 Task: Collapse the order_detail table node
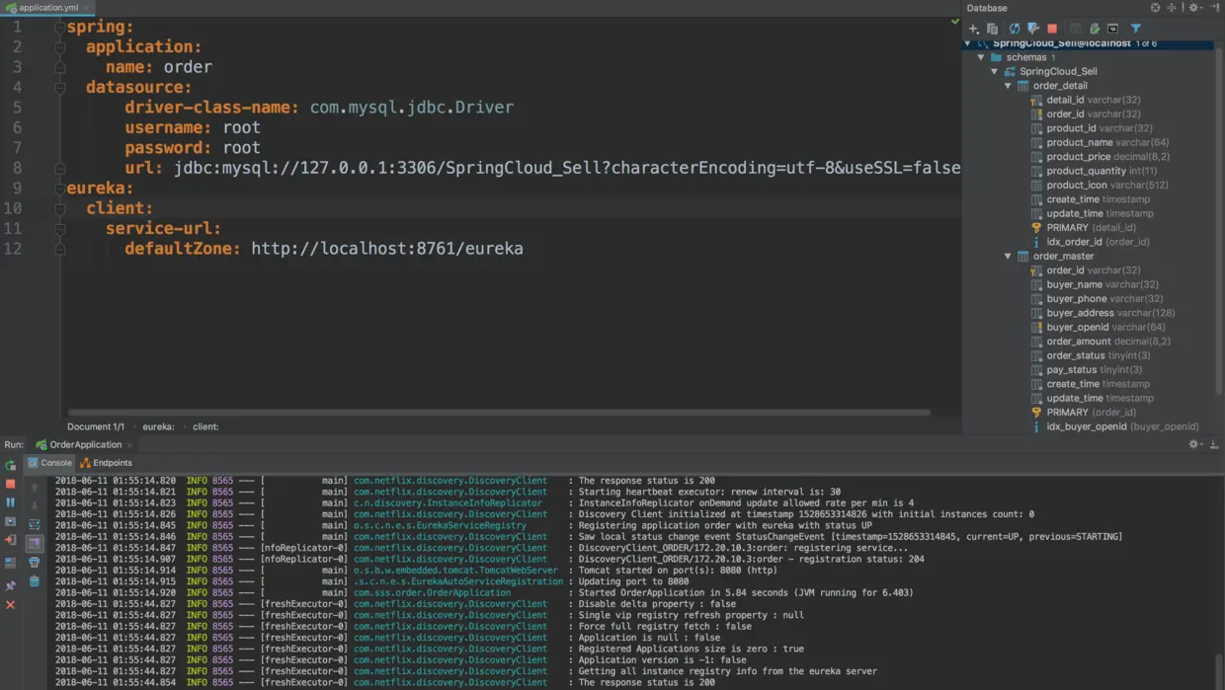[1009, 86]
